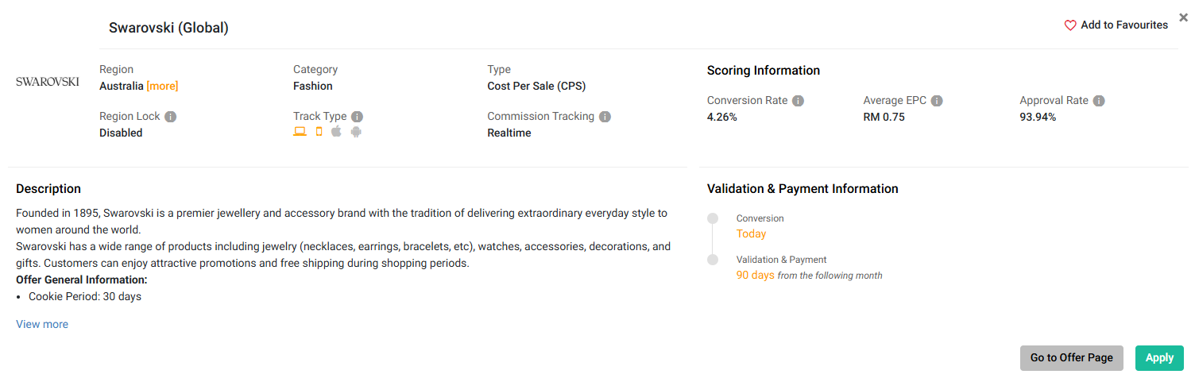Open the Go to Offer Page button

tap(1071, 358)
